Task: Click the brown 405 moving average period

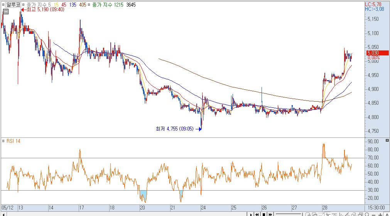Action: (83, 5)
